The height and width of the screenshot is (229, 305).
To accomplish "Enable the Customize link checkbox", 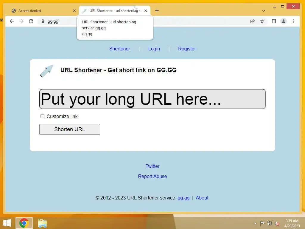I will [x=42, y=116].
